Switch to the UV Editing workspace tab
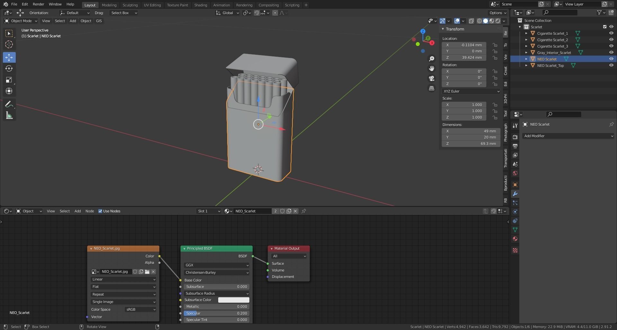This screenshot has width=617, height=330. tap(152, 5)
